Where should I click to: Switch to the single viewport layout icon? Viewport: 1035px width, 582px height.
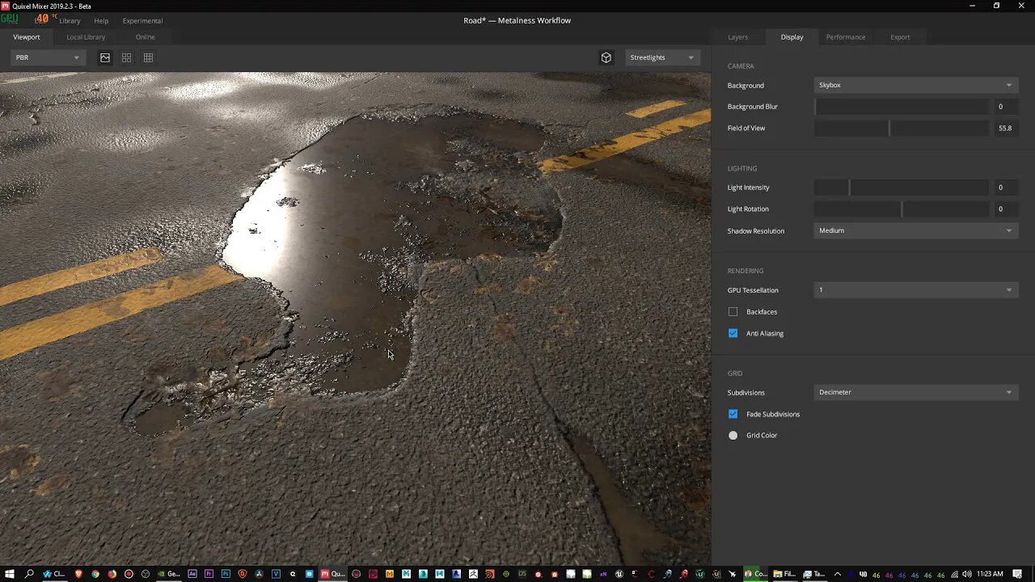105,57
